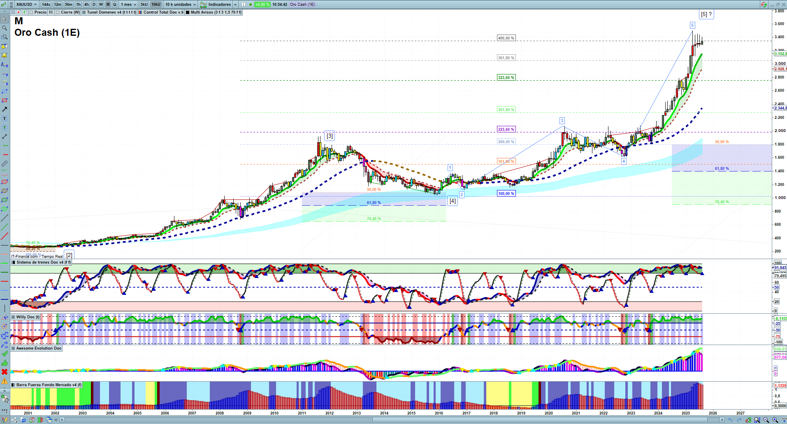This screenshot has height=424, width=787.
Task: Click the scrollbar left arrow
Action: tap(62, 420)
